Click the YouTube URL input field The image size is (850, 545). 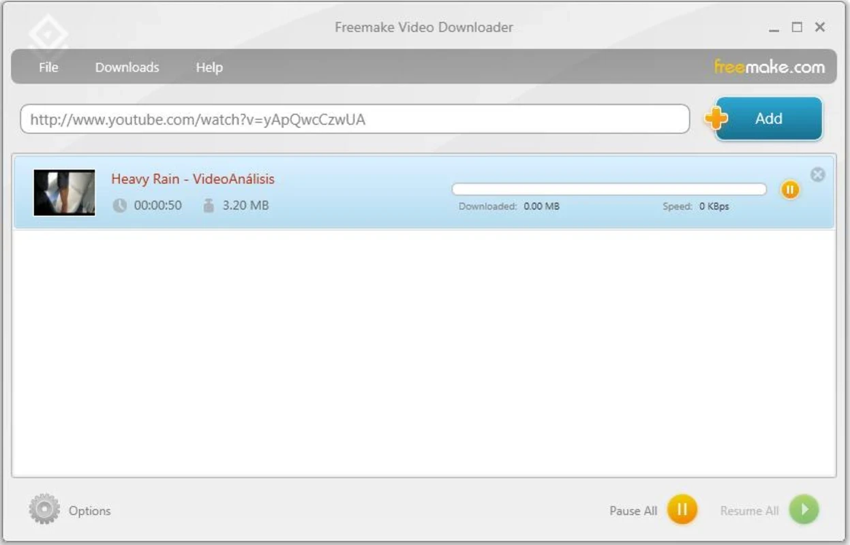coord(355,119)
